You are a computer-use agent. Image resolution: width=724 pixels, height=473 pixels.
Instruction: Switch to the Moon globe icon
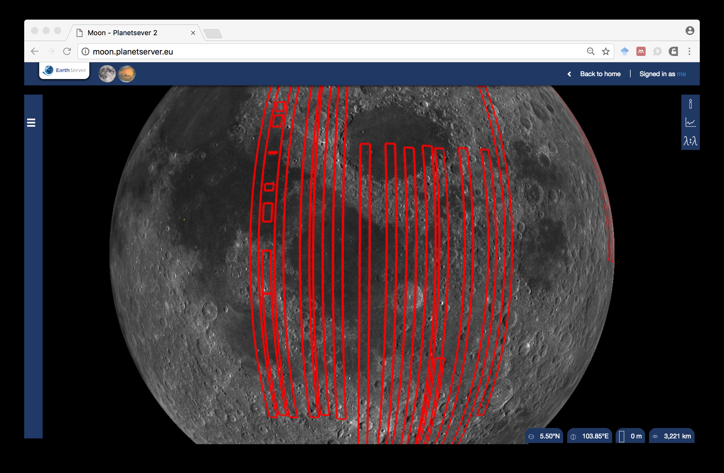pos(107,74)
